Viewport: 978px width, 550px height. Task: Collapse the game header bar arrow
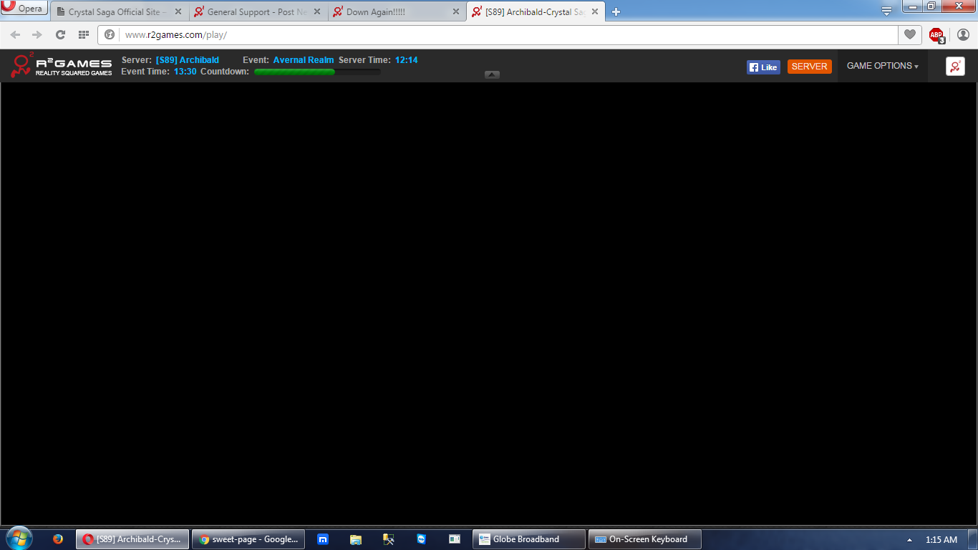tap(492, 74)
